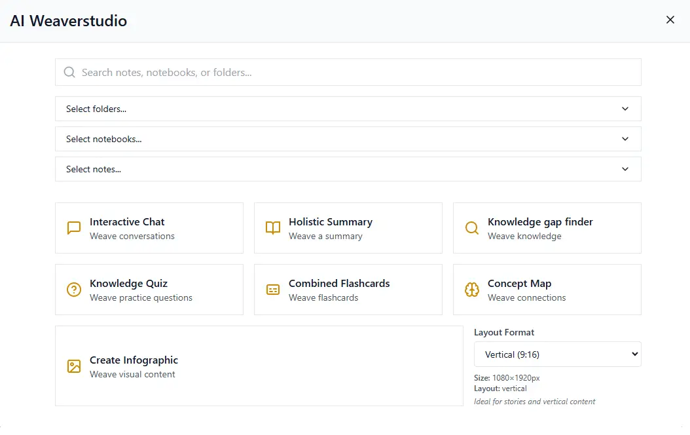Click the search magnifier icon in search bar
Screen dimensions: 690x435
click(x=69, y=72)
